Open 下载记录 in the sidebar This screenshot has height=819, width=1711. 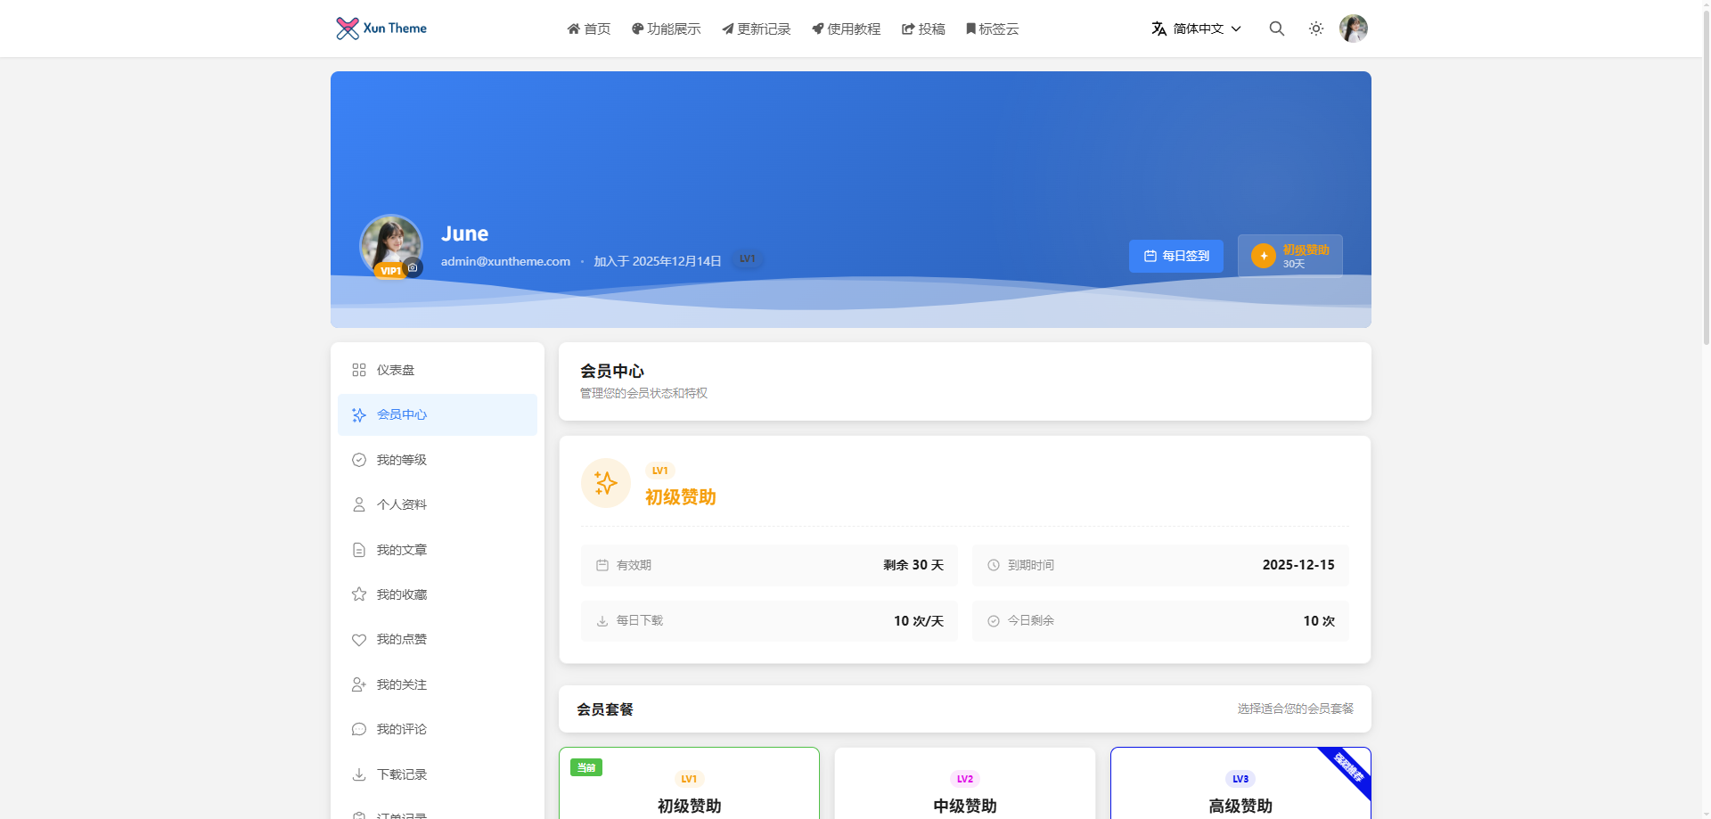pos(401,774)
